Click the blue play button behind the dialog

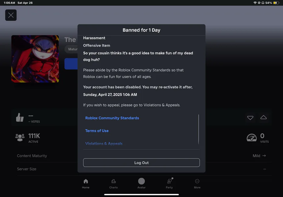71,64
